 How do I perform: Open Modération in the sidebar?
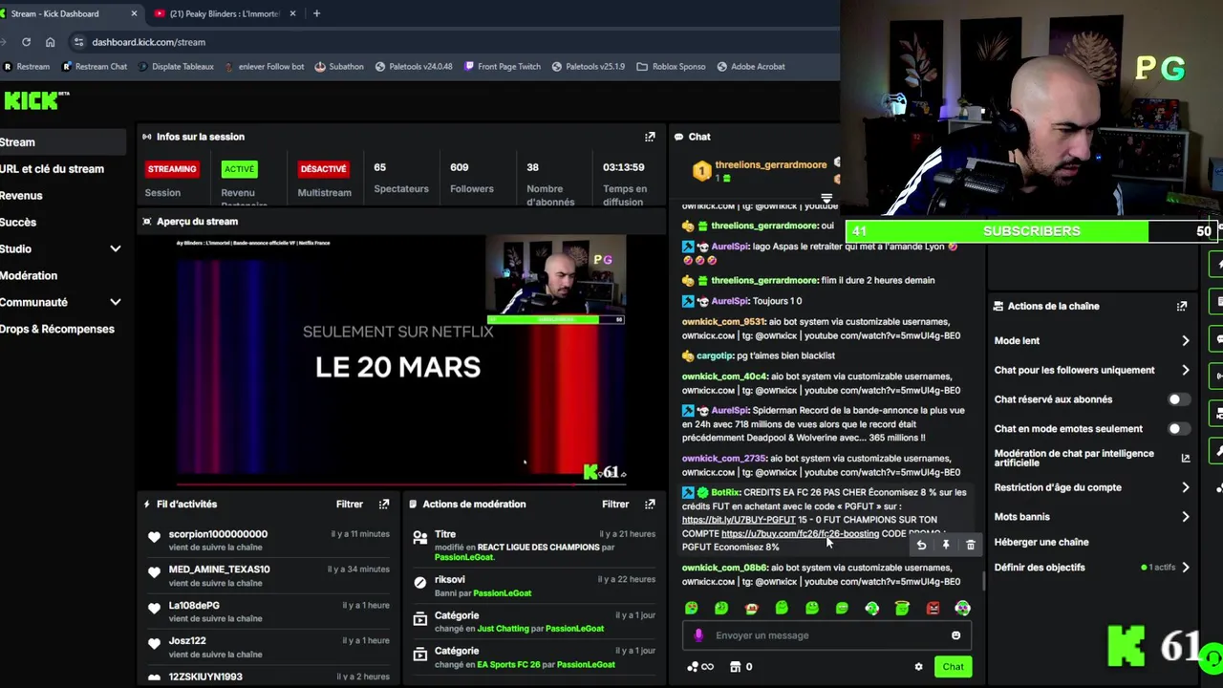[x=29, y=276]
